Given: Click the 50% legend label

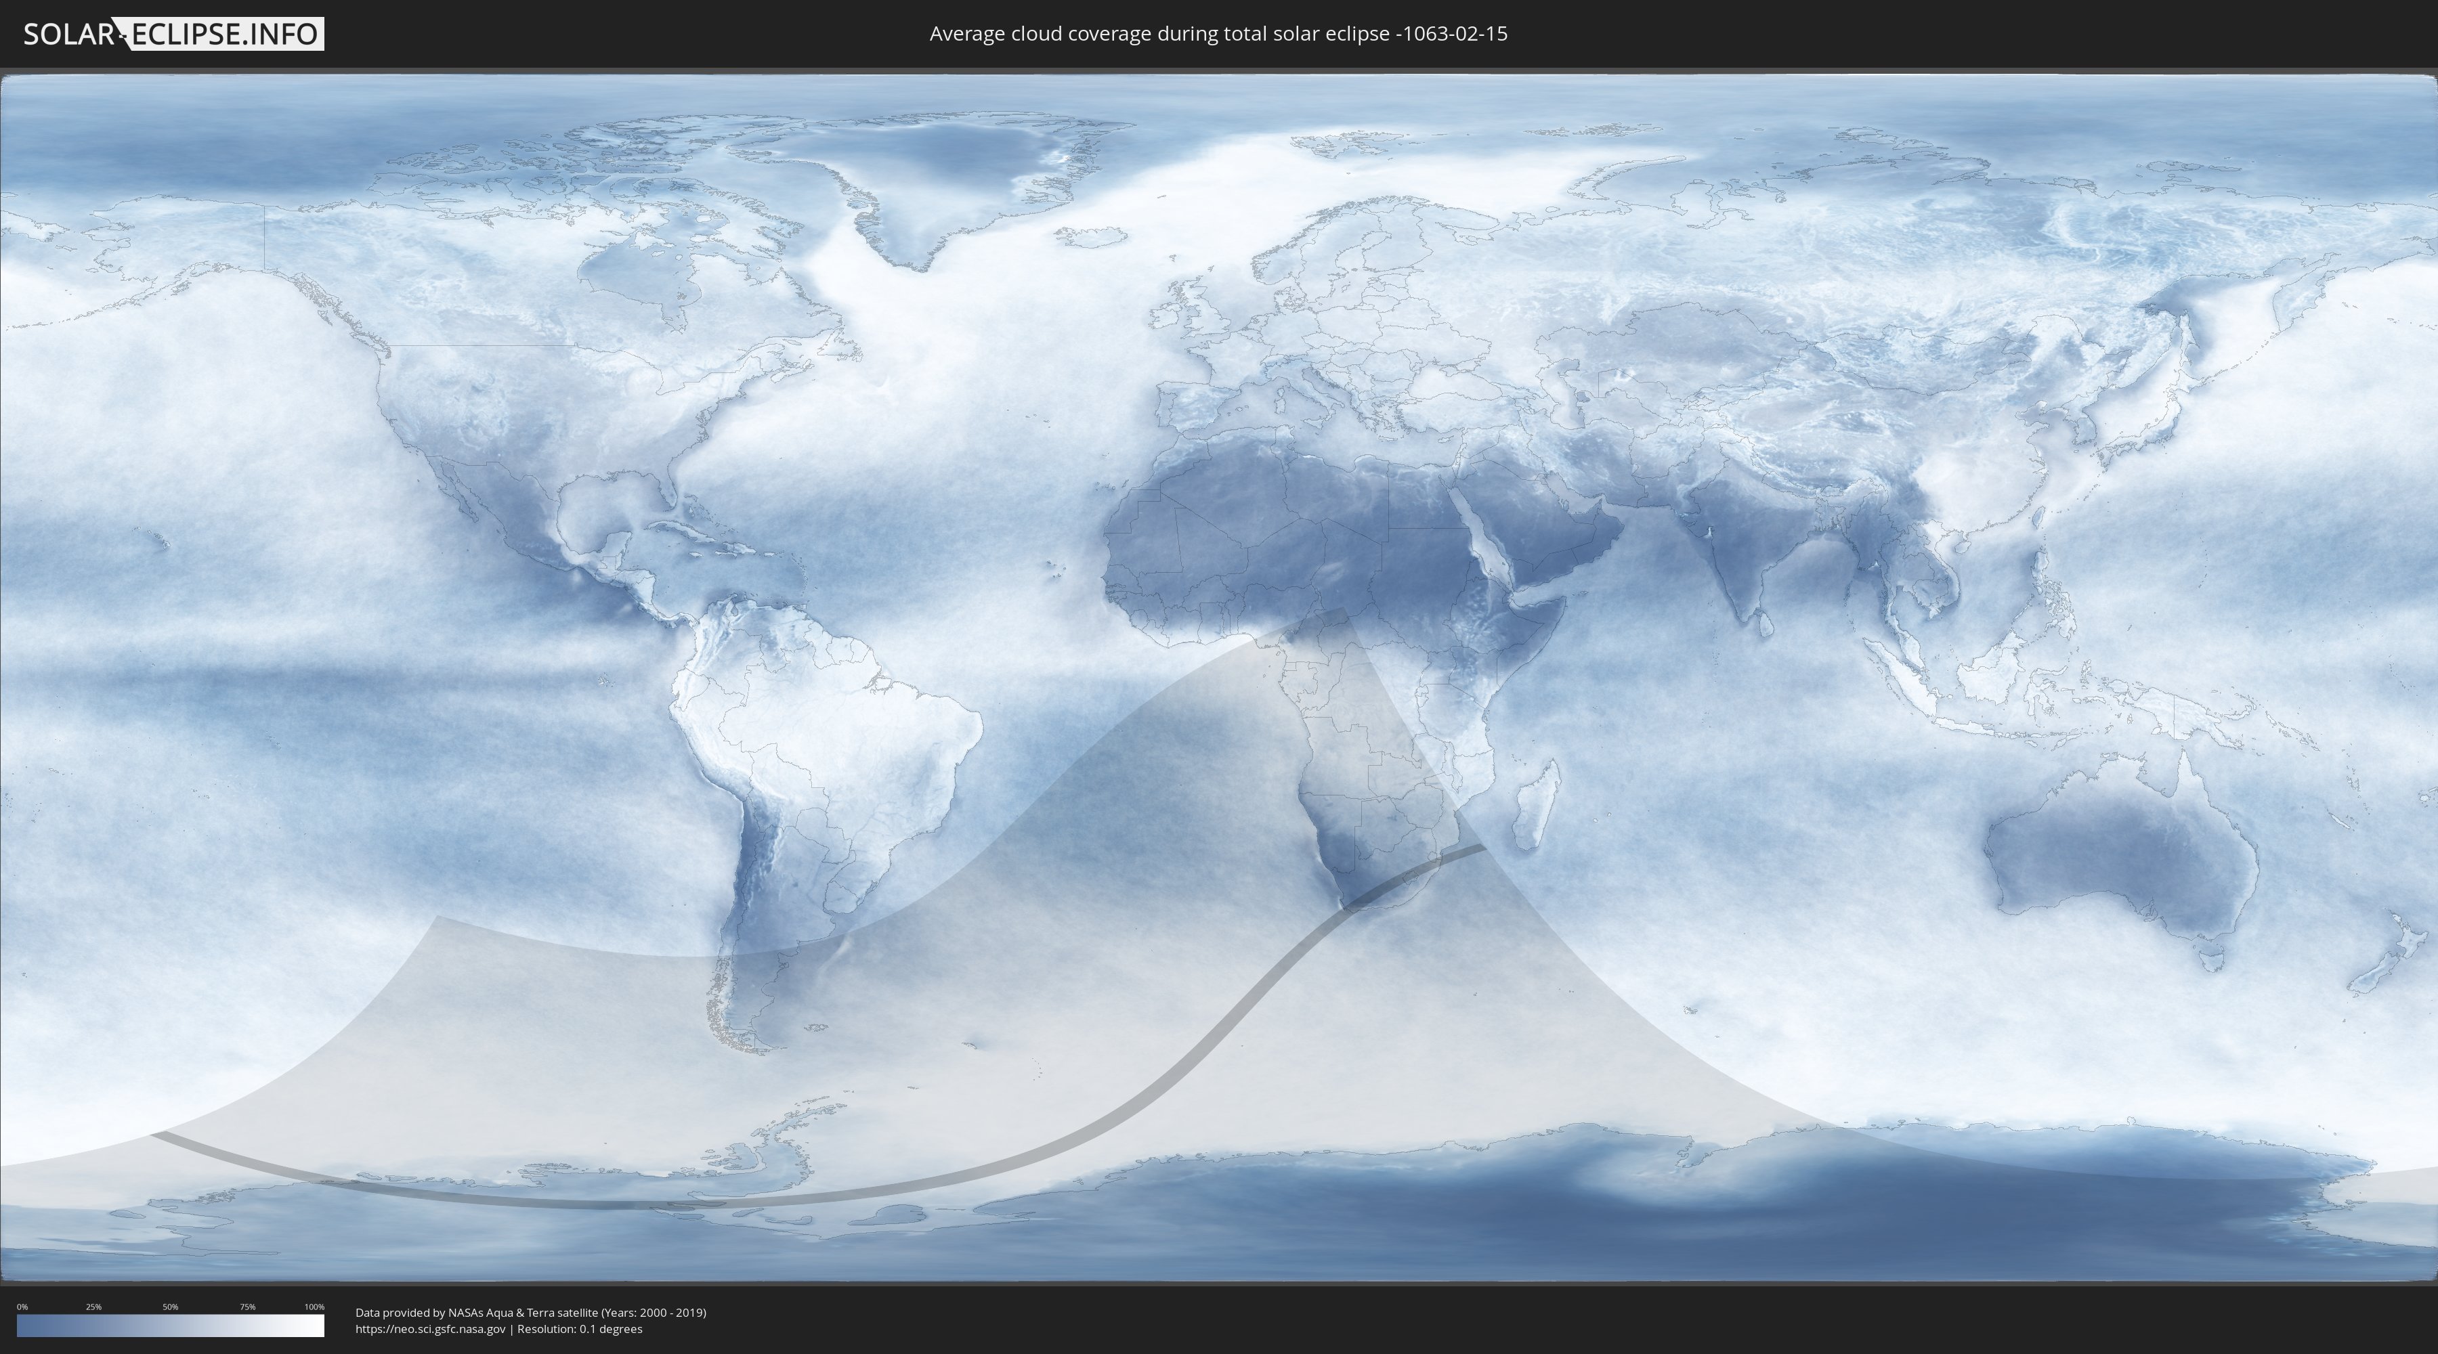Looking at the screenshot, I should click(171, 1307).
